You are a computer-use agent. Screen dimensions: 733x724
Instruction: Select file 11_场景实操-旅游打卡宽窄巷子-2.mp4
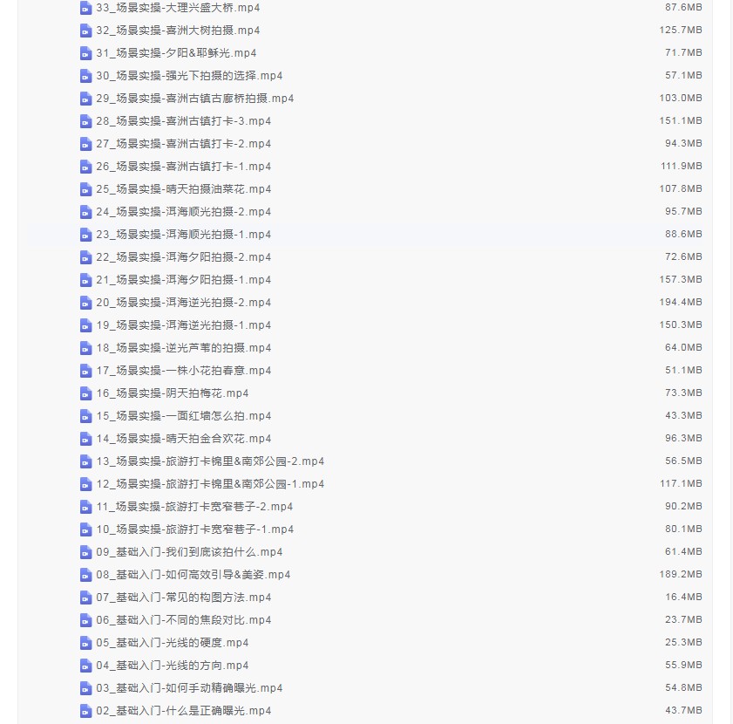(x=195, y=508)
